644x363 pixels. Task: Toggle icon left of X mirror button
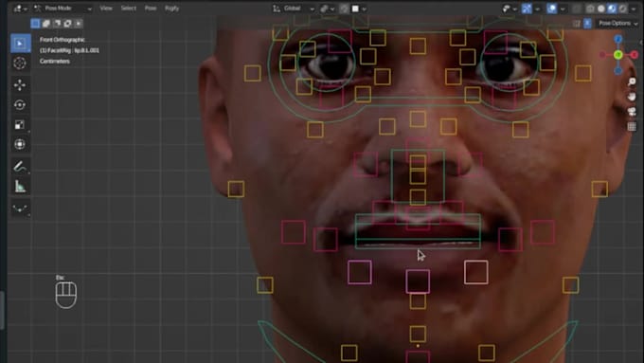(x=577, y=24)
